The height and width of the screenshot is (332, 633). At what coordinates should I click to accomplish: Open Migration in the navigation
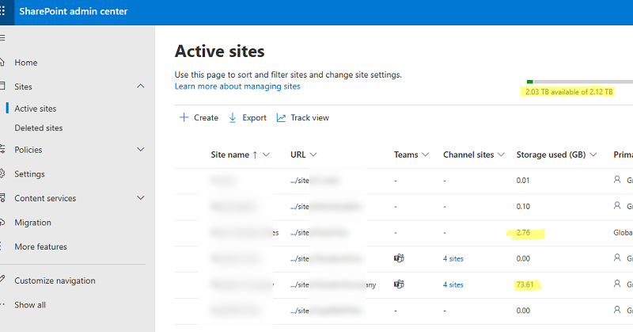32,223
